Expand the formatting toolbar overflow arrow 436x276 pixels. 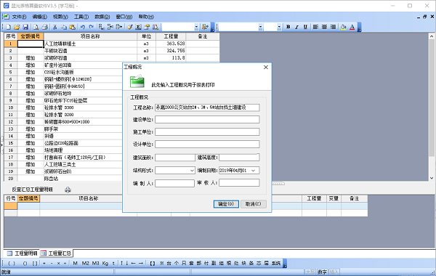click(x=359, y=28)
